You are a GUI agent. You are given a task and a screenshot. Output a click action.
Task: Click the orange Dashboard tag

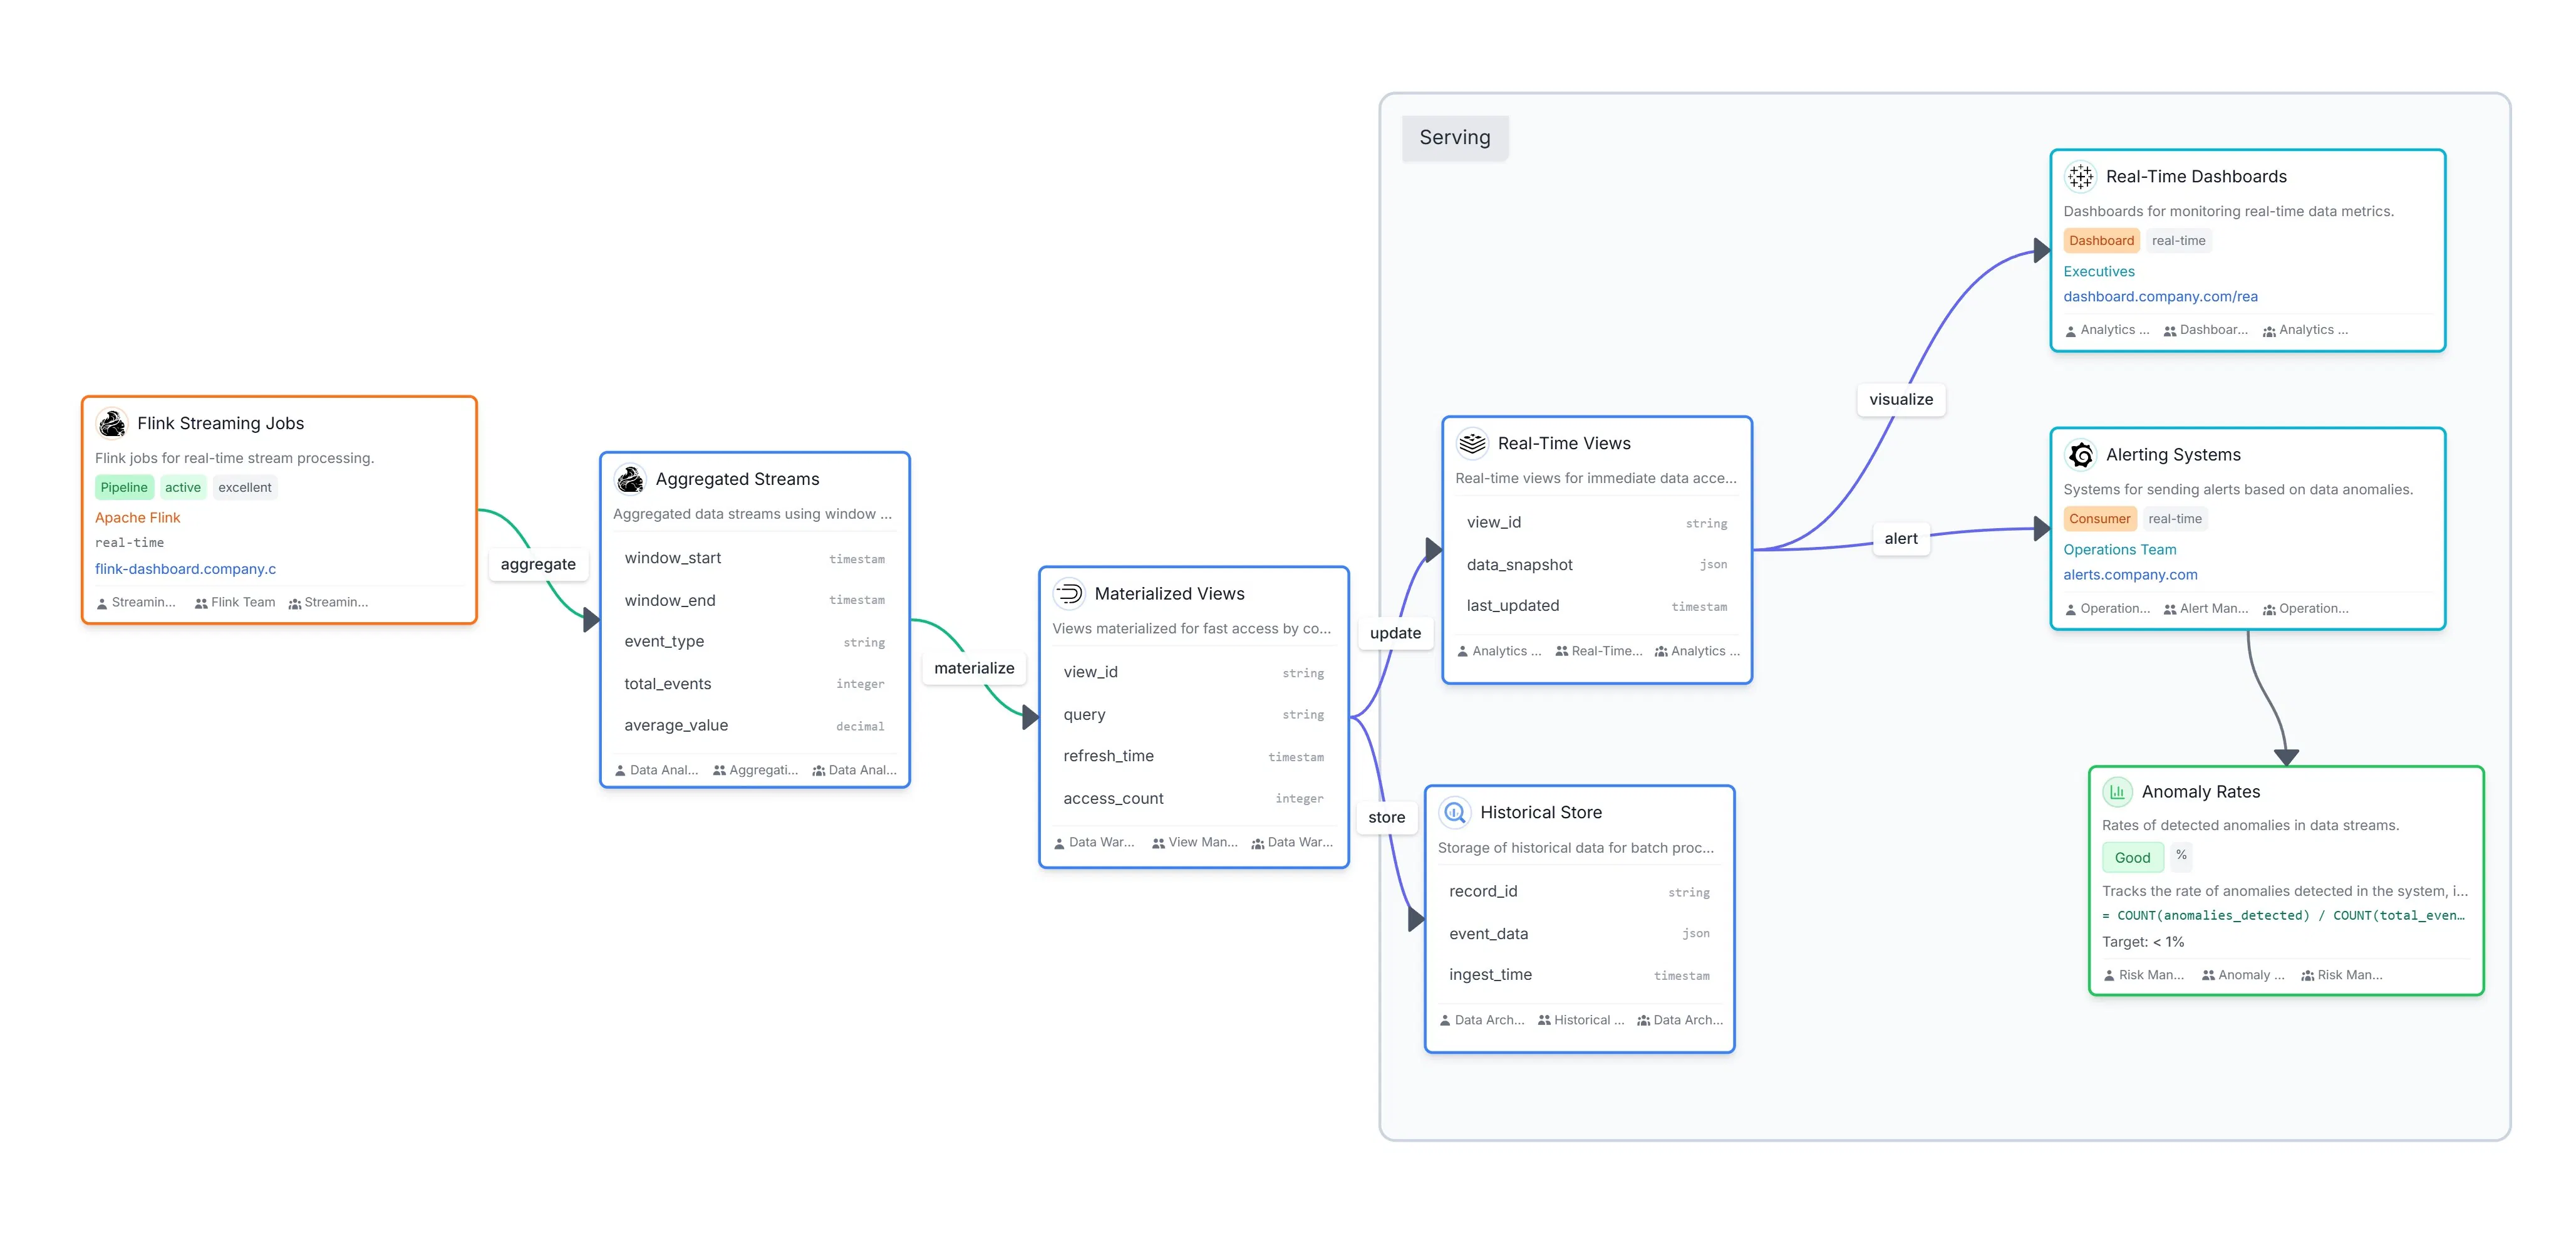tap(2101, 240)
